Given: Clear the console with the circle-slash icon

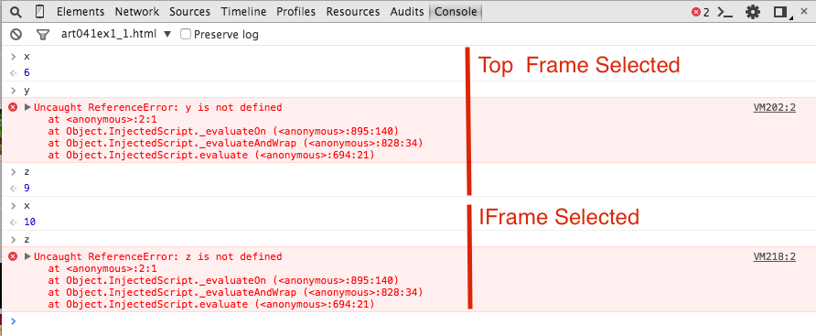Looking at the screenshot, I should click(16, 35).
